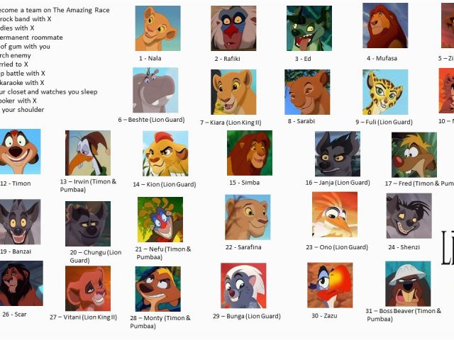Select the Bunga honey badger picture
Viewport: 454px width, 340px height.
243,285
